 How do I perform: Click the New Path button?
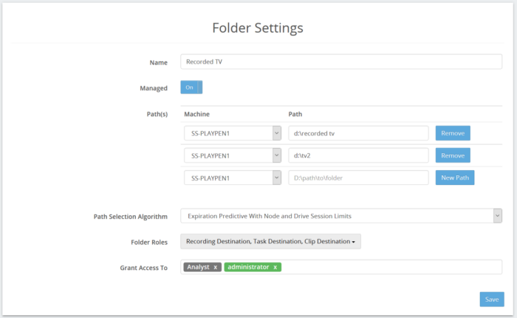[455, 177]
